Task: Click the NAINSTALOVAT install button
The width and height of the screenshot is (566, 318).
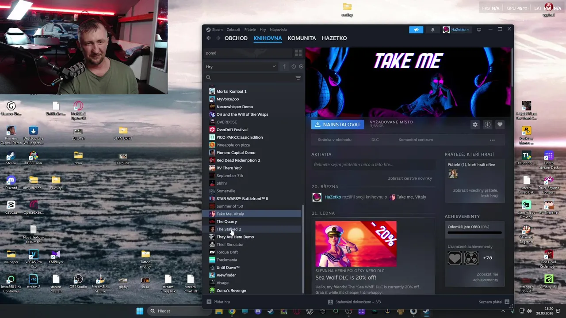Action: point(337,125)
